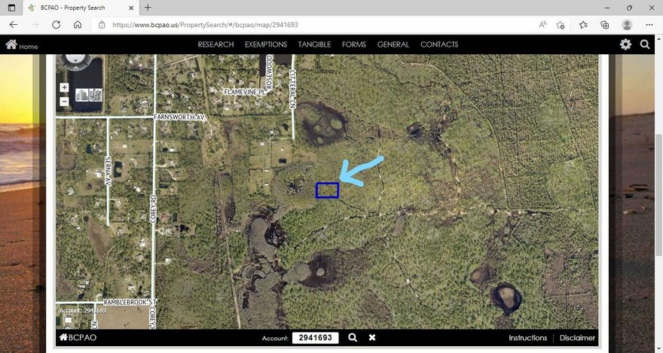Zoom out with the map minus button

coord(64,102)
